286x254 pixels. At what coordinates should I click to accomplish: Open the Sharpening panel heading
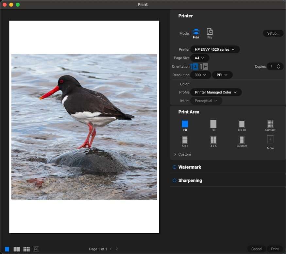coord(190,180)
